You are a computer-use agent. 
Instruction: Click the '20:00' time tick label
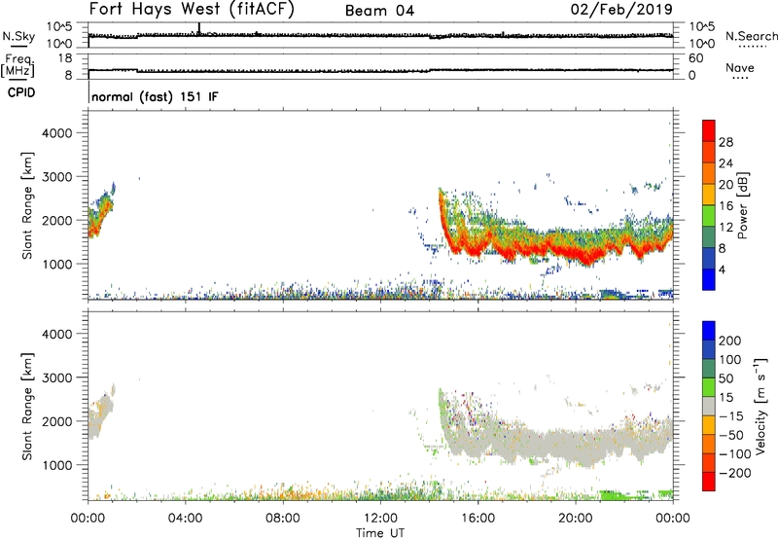pyautogui.click(x=576, y=519)
